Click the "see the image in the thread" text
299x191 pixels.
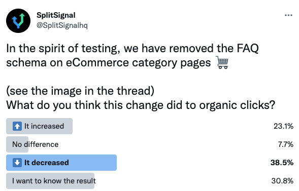(x=80, y=91)
